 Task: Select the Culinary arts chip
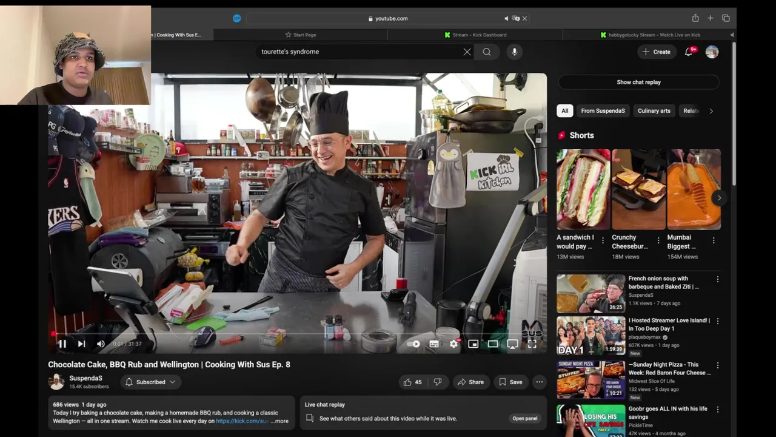coord(654,110)
